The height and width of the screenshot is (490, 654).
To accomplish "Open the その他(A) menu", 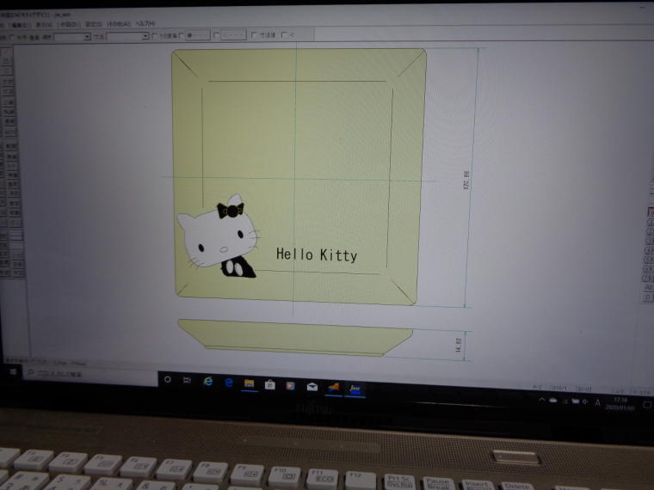I will pos(119,24).
